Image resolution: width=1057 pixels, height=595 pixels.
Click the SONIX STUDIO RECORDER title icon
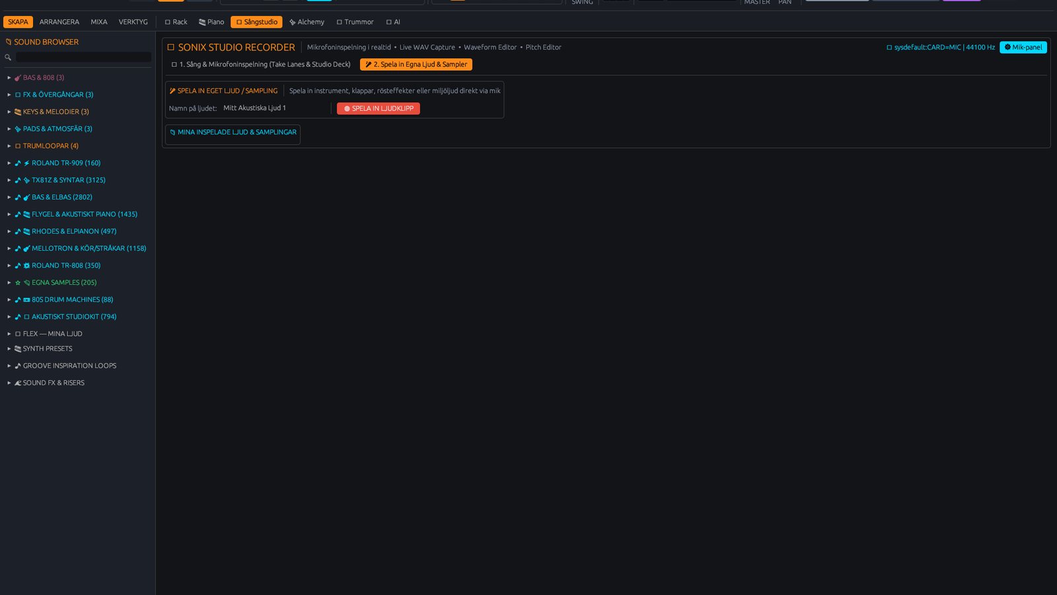[x=170, y=48]
